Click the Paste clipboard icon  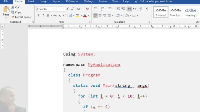point(6,9)
